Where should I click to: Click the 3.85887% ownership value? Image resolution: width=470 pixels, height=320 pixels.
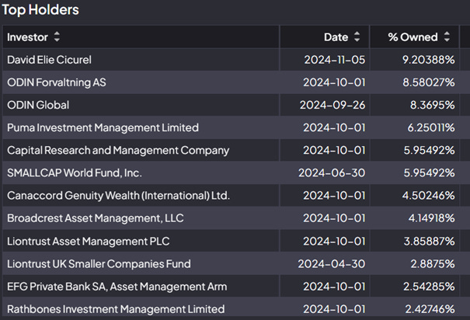[x=429, y=242]
